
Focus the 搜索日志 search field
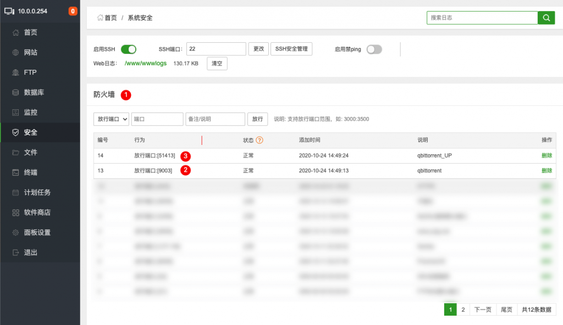click(x=482, y=18)
